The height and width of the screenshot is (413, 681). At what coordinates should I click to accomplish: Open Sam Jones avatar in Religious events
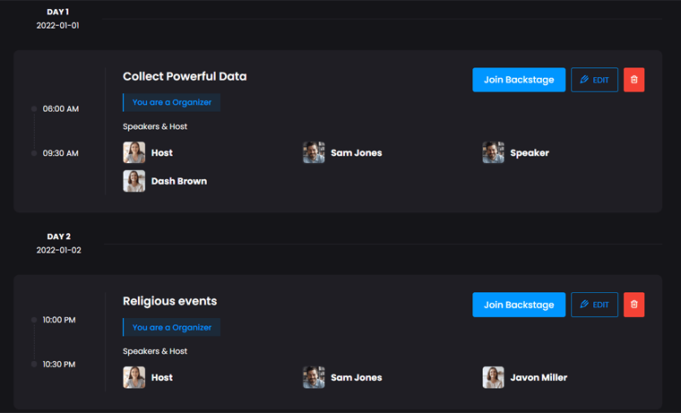(x=314, y=377)
